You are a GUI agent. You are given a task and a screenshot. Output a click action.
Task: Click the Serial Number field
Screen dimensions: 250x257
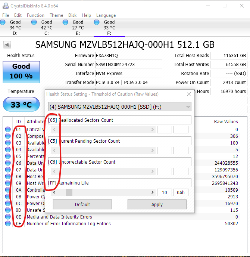[x=129, y=64]
